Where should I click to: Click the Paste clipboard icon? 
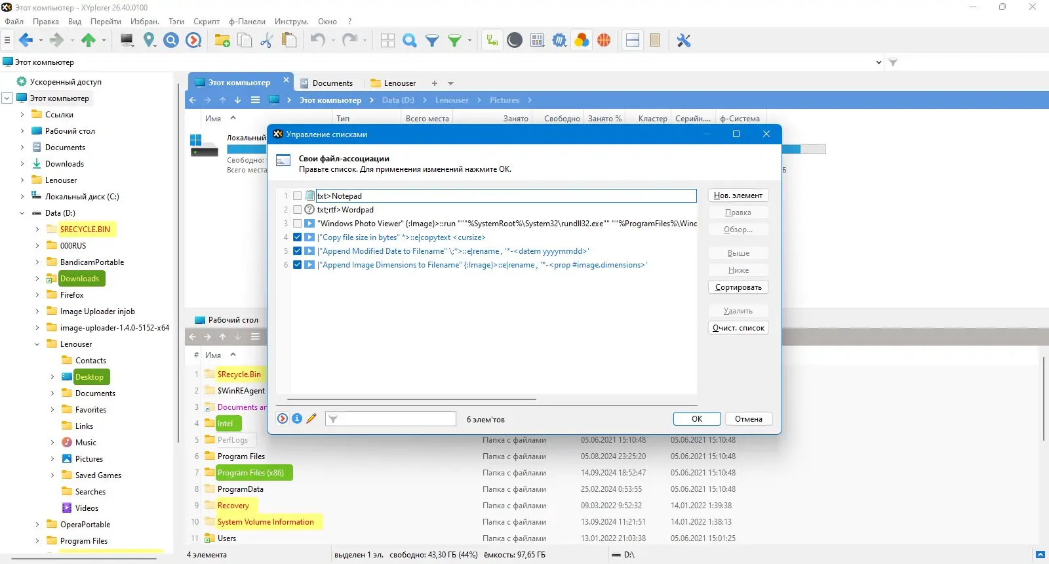click(288, 41)
